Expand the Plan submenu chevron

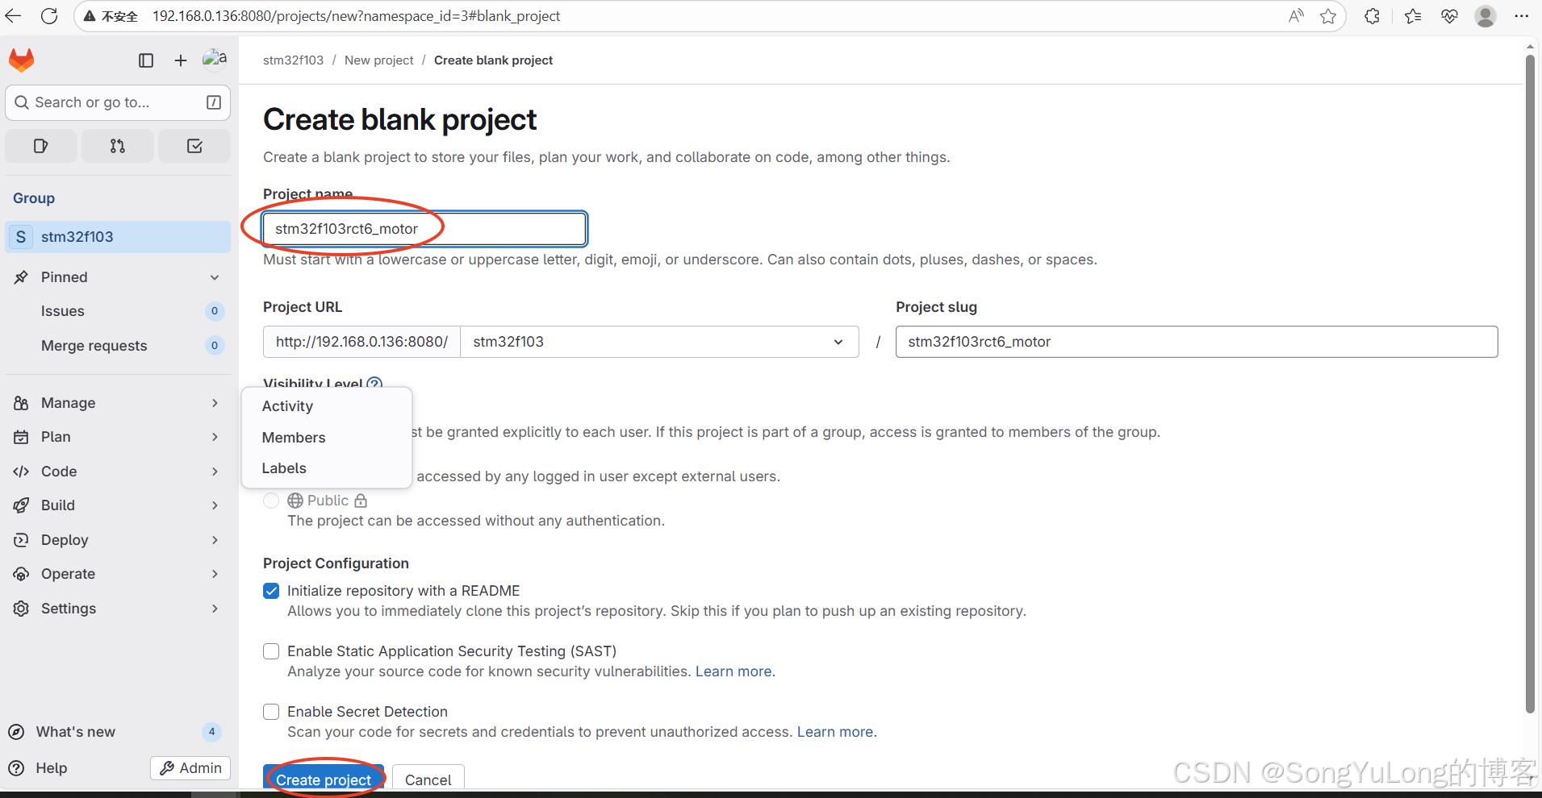[x=215, y=437]
